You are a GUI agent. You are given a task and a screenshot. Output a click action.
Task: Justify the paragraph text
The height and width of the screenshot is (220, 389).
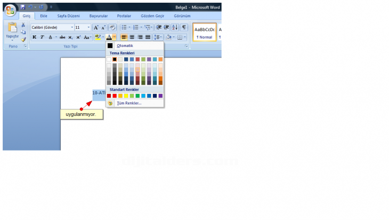pyautogui.click(x=148, y=37)
